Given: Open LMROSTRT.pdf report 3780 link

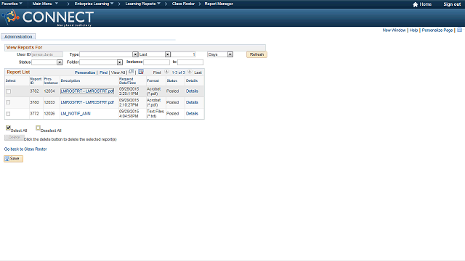Looking at the screenshot, I should point(87,102).
